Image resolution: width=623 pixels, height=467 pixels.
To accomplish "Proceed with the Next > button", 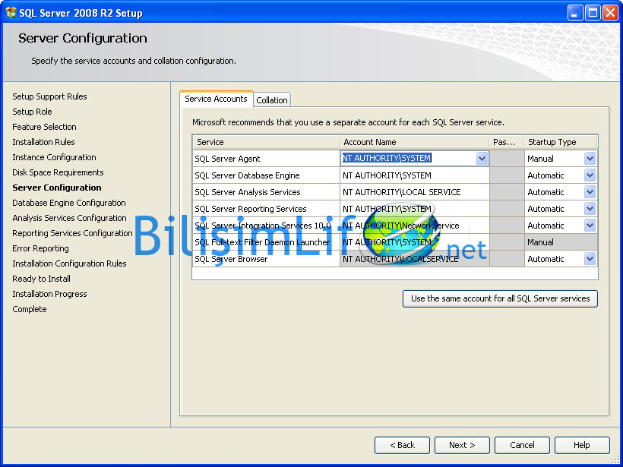I will [462, 445].
